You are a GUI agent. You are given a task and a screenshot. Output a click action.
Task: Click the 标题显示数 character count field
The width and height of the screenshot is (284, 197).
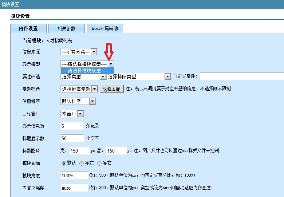tap(72, 138)
